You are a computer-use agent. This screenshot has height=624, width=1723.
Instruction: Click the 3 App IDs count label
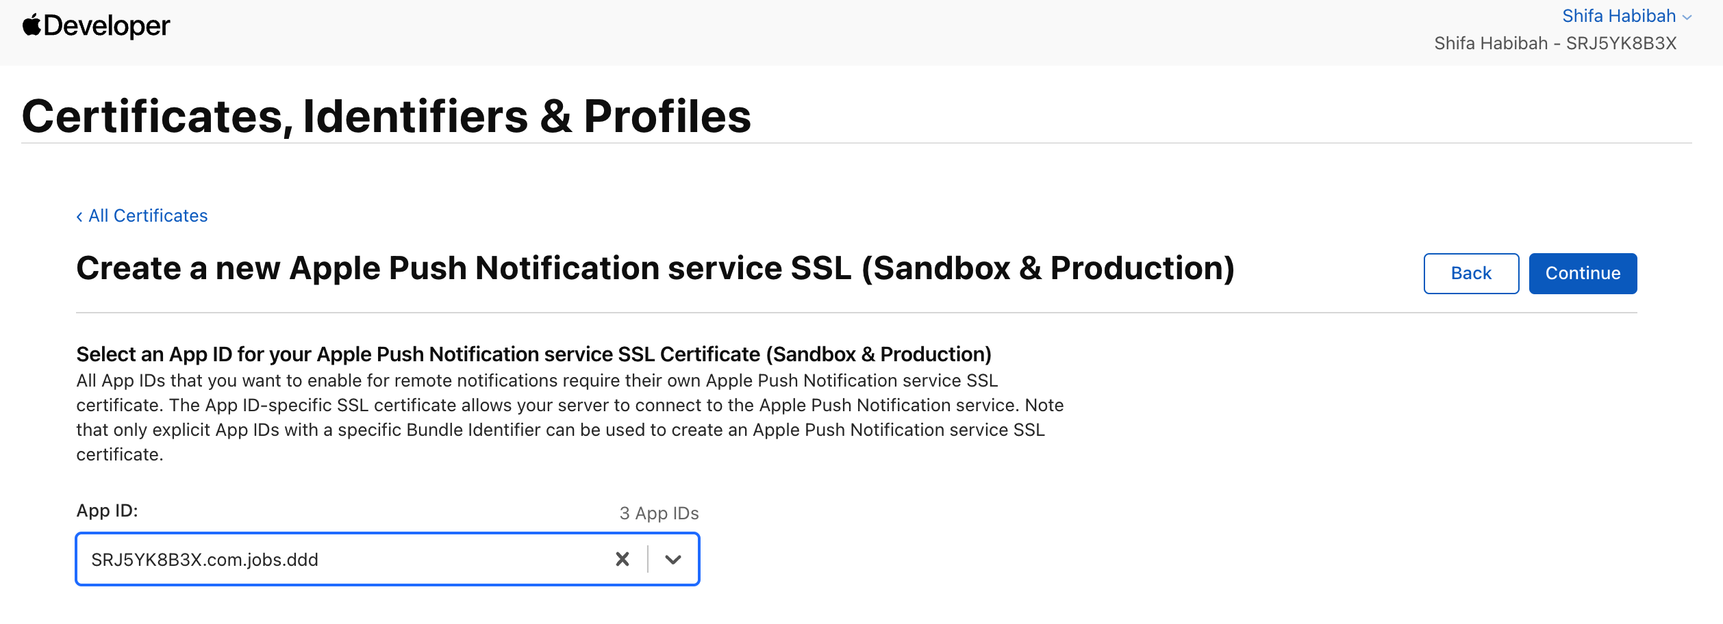pyautogui.click(x=659, y=513)
